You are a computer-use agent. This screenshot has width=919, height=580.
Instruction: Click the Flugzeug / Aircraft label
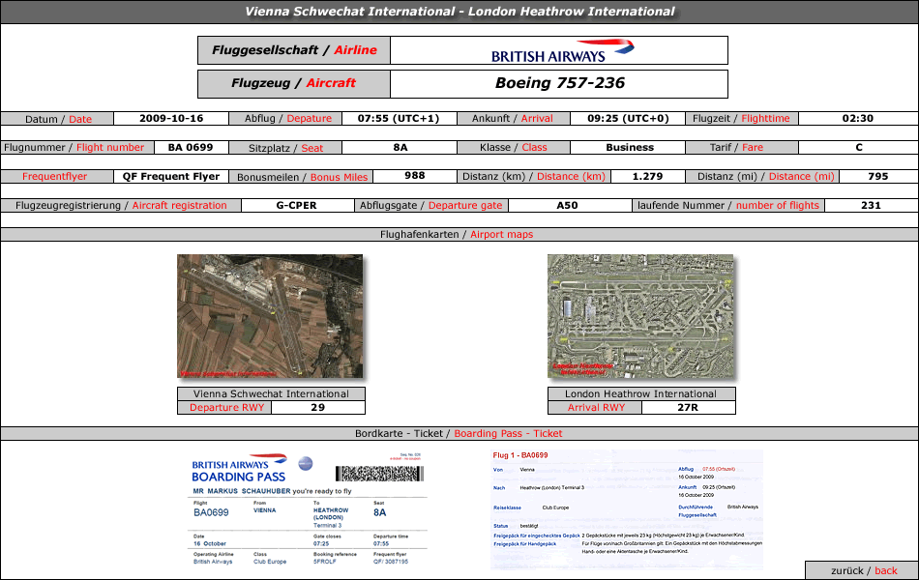tap(294, 83)
